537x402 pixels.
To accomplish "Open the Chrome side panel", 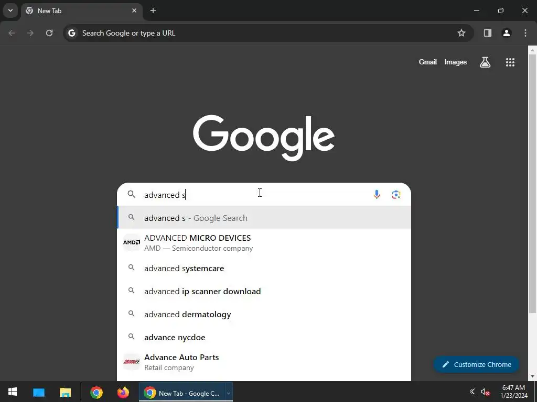I will (488, 33).
